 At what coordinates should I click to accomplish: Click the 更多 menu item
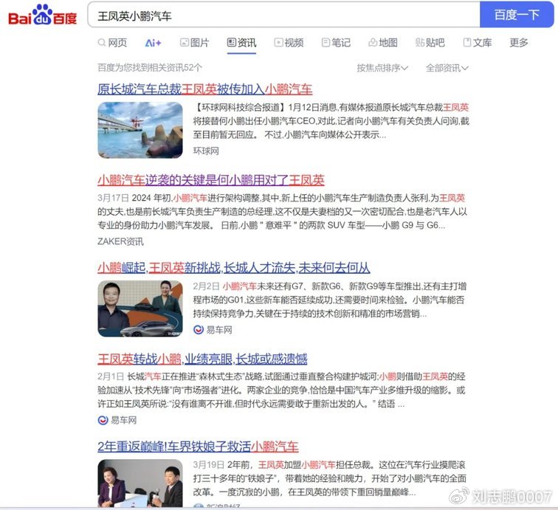pyautogui.click(x=519, y=43)
